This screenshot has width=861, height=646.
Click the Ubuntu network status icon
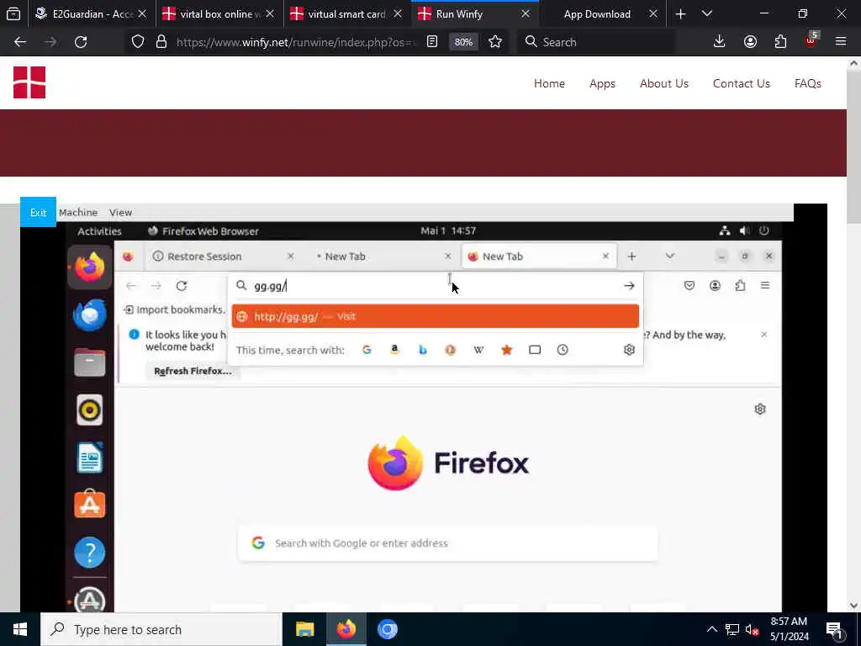coord(725,230)
